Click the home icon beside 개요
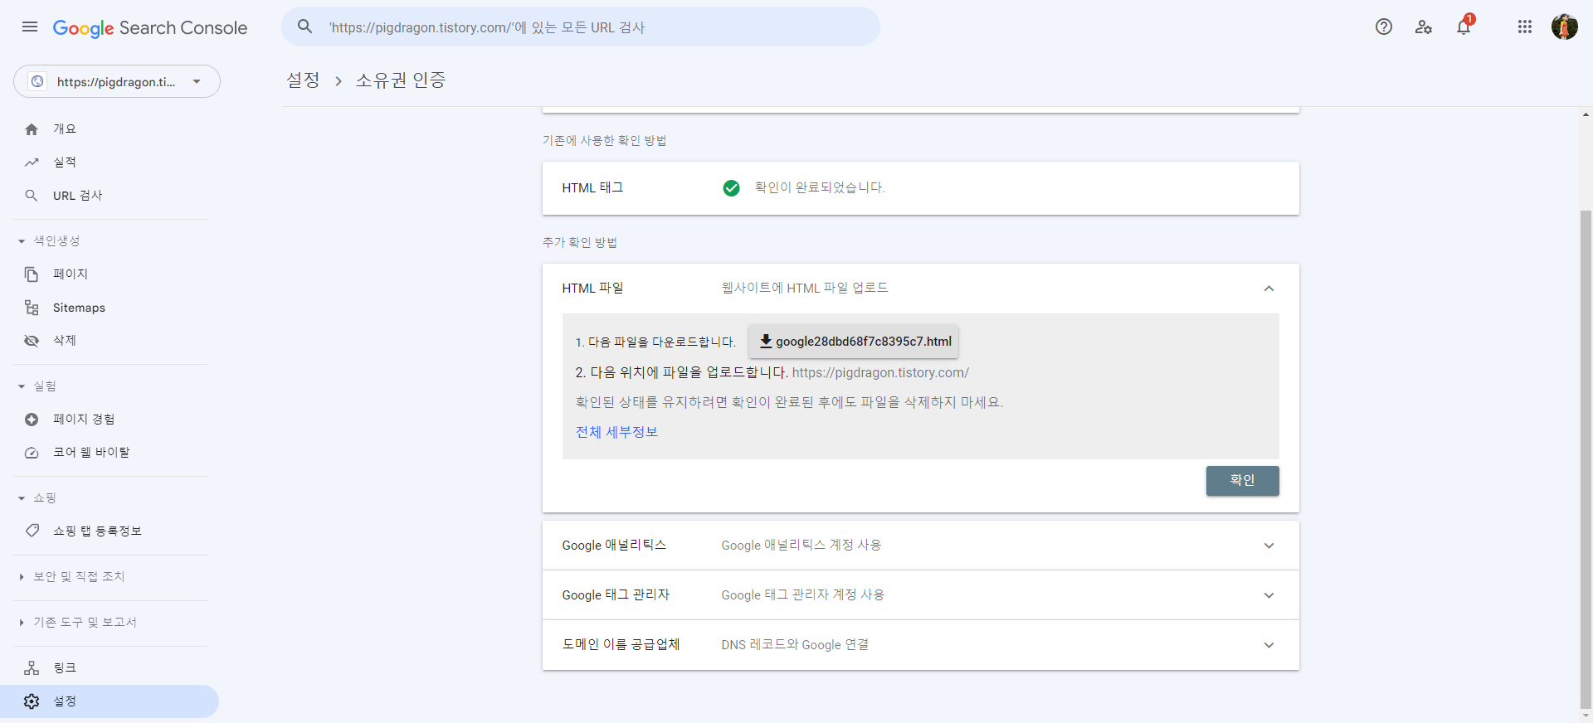This screenshot has height=723, width=1593. pos(32,129)
